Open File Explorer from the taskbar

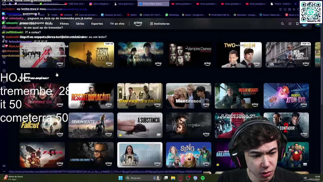point(173,178)
